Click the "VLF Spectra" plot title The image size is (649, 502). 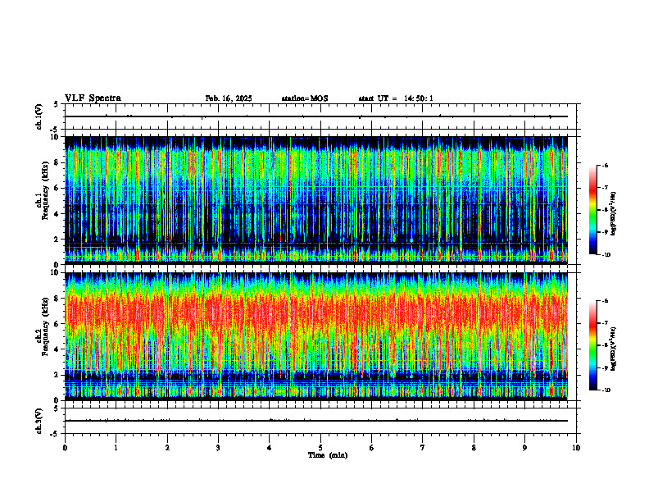pyautogui.click(x=93, y=98)
